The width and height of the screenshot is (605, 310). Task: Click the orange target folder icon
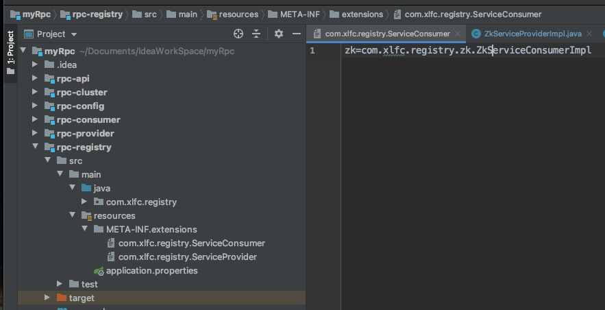pyautogui.click(x=62, y=297)
